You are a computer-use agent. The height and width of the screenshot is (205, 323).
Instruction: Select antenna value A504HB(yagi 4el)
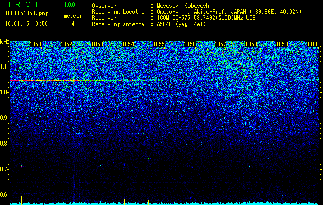(x=181, y=24)
